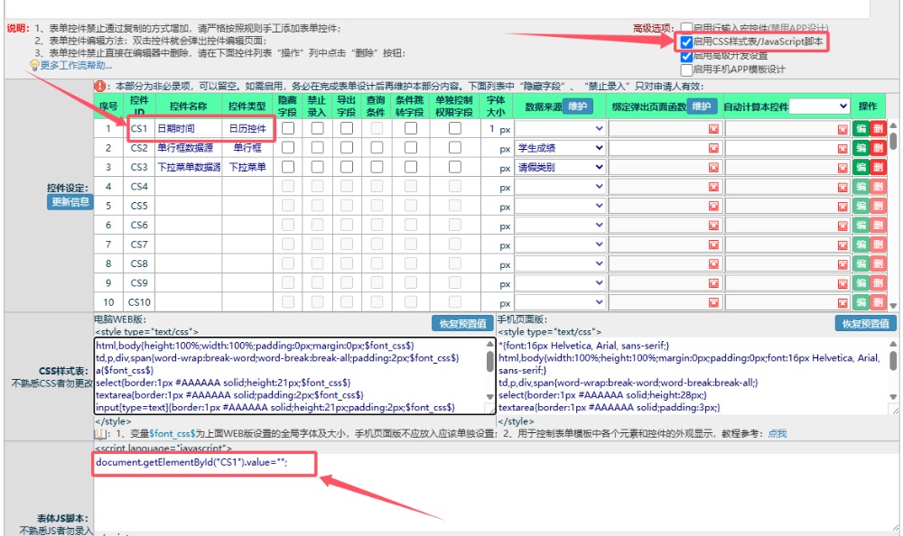Screen dimensions: 903x536
Task: Click the lightbulb icon beside more workflow help
Action: click(34, 66)
